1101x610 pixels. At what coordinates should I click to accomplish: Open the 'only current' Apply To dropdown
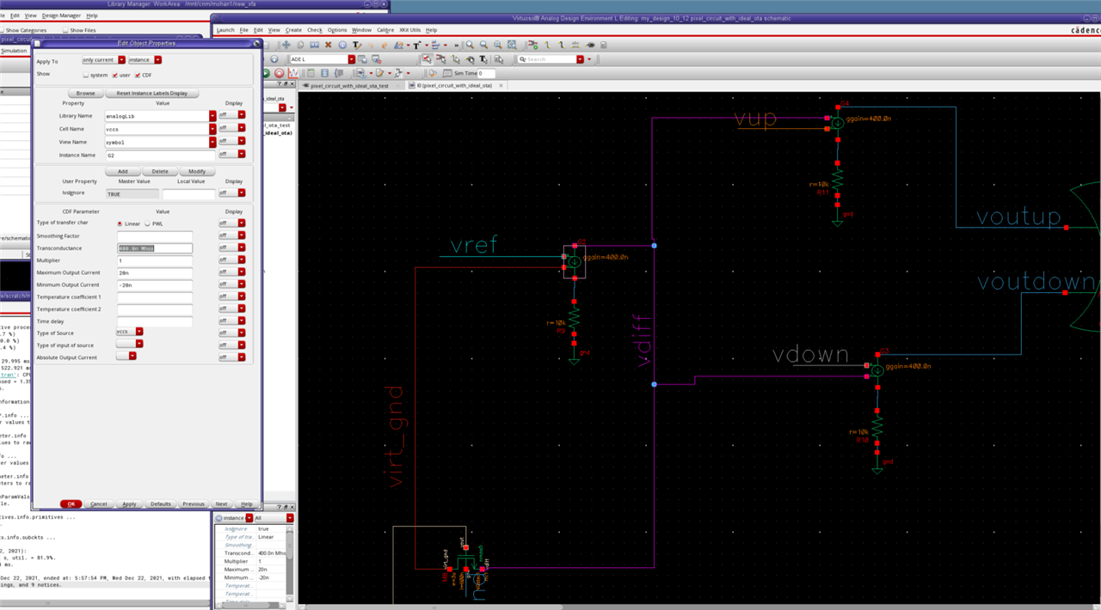(120, 60)
